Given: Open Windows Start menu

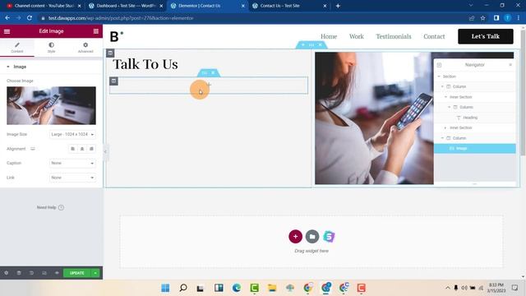Looking at the screenshot, I should point(165,288).
